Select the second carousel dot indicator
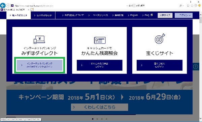The height and width of the screenshot is (122, 202). pos(97,119)
